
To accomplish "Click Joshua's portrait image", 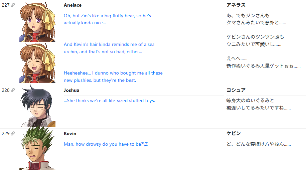I will [x=37, y=106].
